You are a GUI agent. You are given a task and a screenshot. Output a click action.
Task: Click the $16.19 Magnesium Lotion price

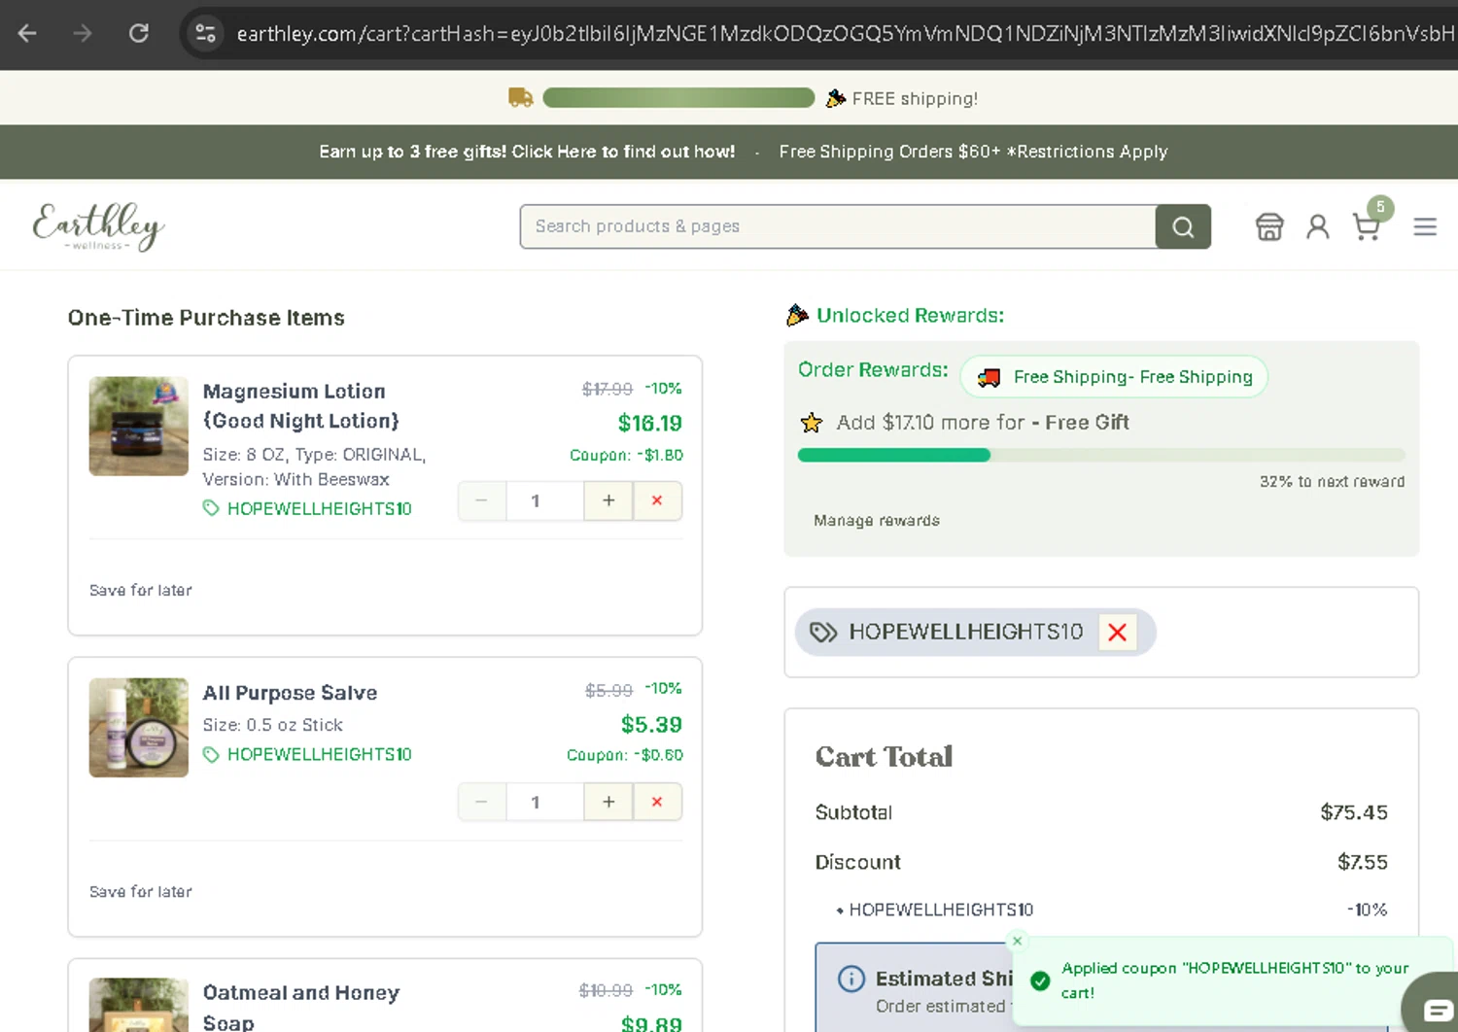[649, 423]
